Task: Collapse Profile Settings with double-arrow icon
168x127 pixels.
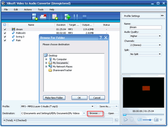Action: tap(162, 16)
